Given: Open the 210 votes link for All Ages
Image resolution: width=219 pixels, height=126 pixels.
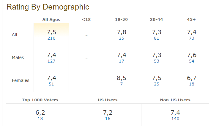Looking at the screenshot, I should [51, 38].
